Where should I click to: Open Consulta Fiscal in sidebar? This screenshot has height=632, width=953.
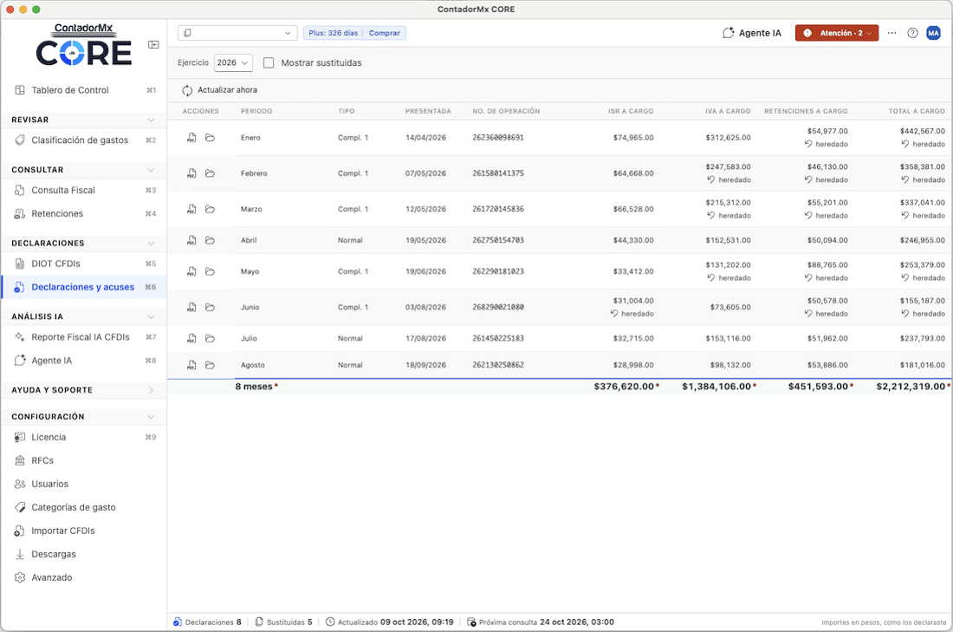(84, 191)
